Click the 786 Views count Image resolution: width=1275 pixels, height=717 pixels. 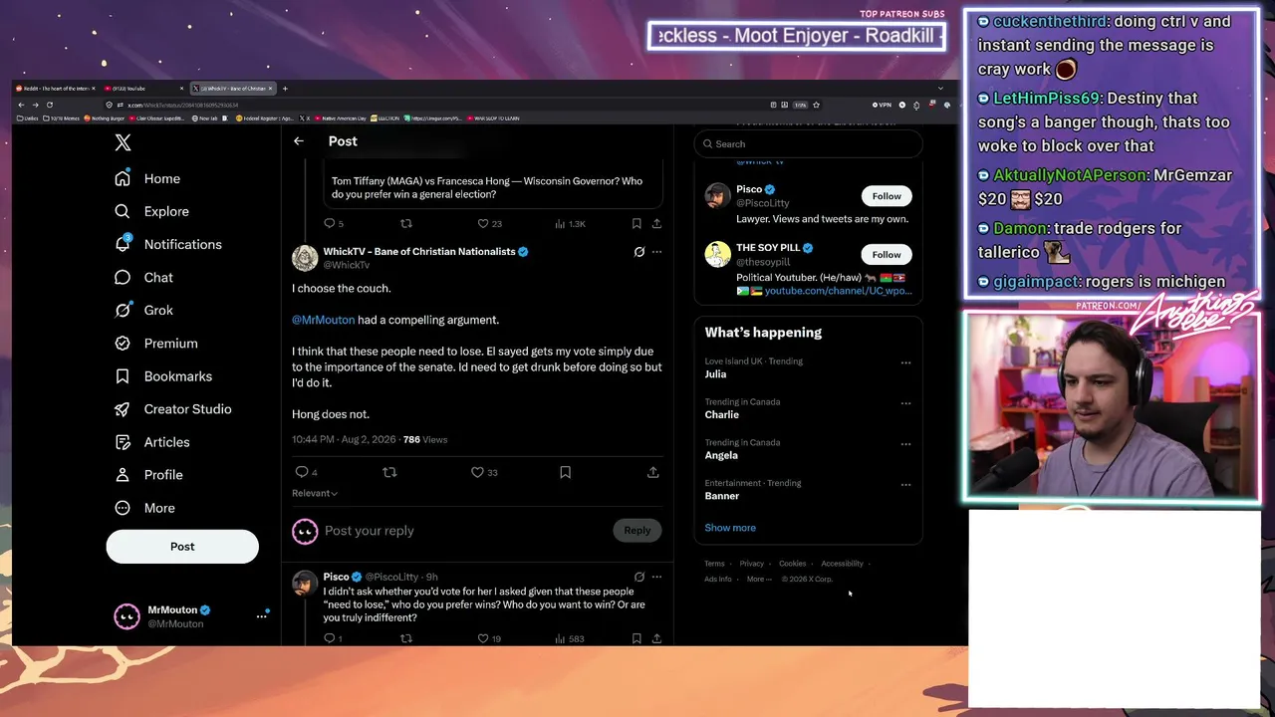425,439
